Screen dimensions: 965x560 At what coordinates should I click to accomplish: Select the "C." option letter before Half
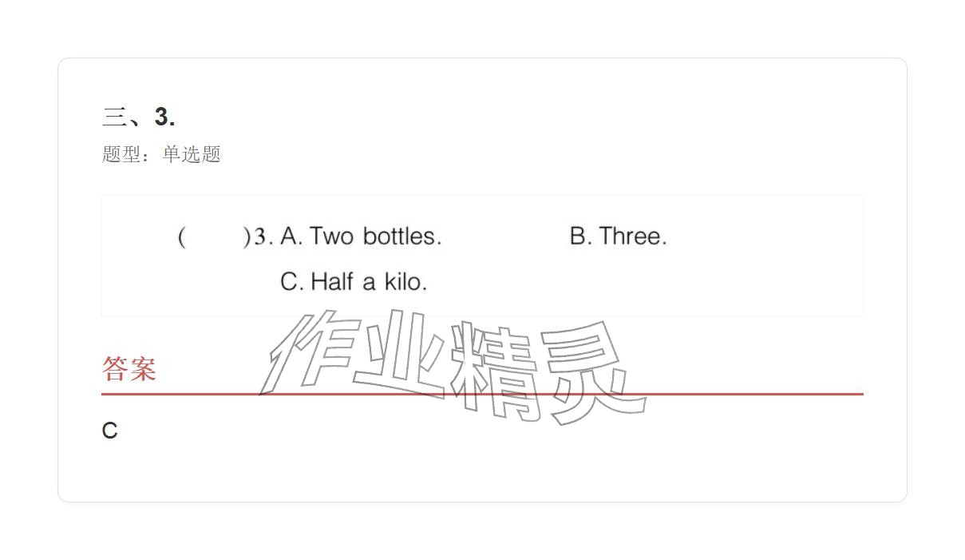tap(291, 282)
